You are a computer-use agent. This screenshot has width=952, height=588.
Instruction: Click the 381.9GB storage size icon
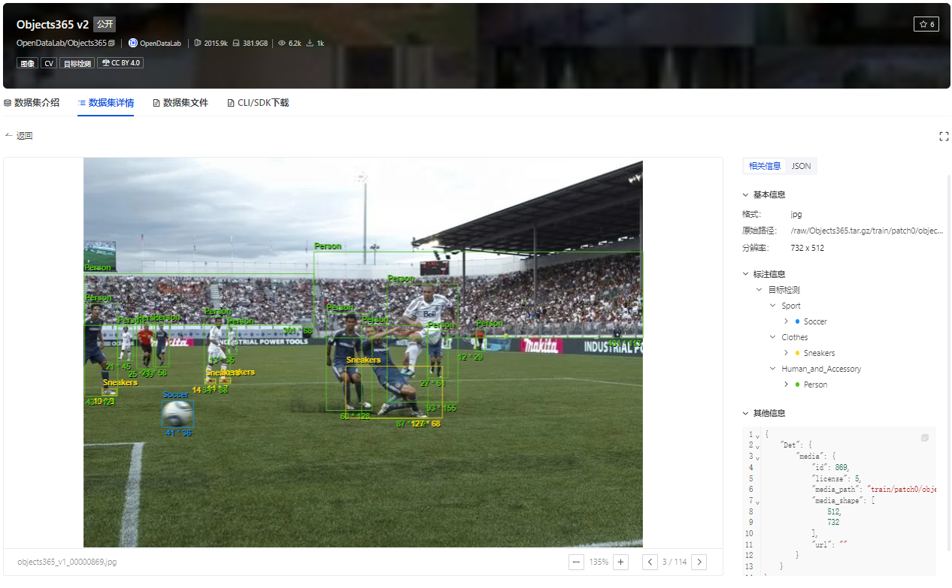tap(236, 44)
